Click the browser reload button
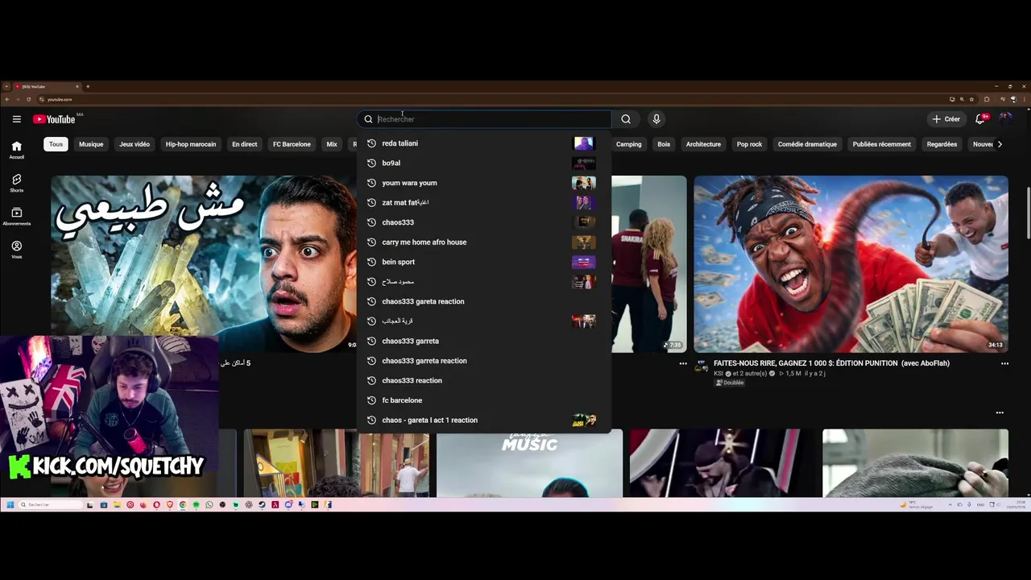This screenshot has height=580, width=1031. [x=28, y=99]
